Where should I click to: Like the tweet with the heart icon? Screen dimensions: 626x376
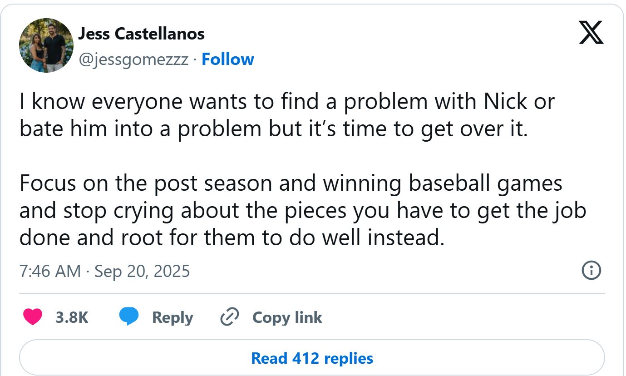(x=32, y=317)
